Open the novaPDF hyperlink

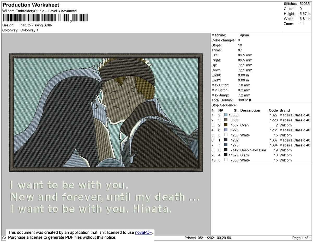pyautogui.click(x=143, y=232)
